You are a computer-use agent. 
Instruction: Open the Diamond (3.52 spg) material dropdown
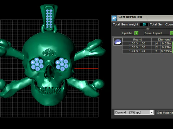134,113
